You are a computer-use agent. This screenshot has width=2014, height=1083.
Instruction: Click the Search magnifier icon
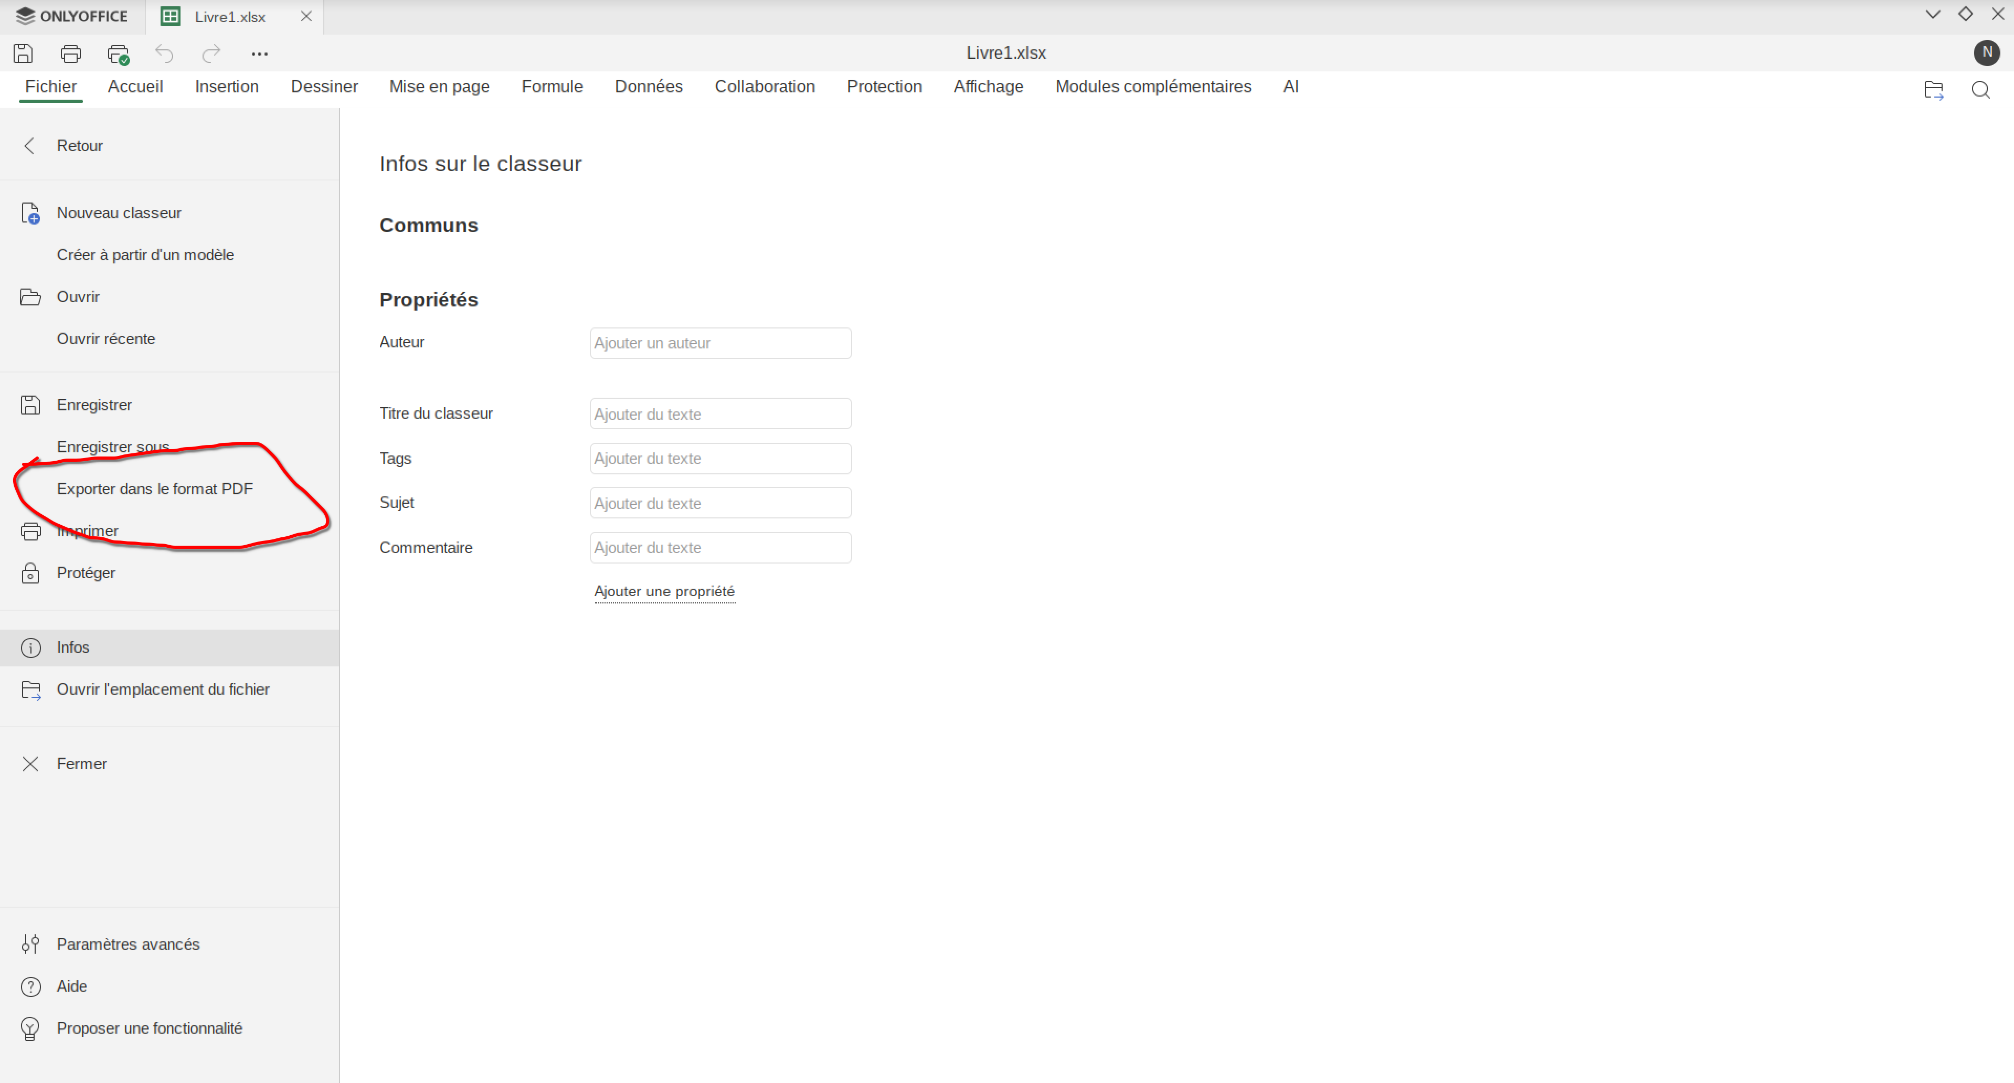pos(1980,90)
